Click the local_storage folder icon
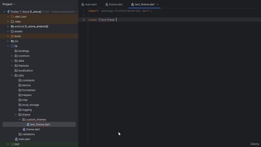 click(20, 105)
